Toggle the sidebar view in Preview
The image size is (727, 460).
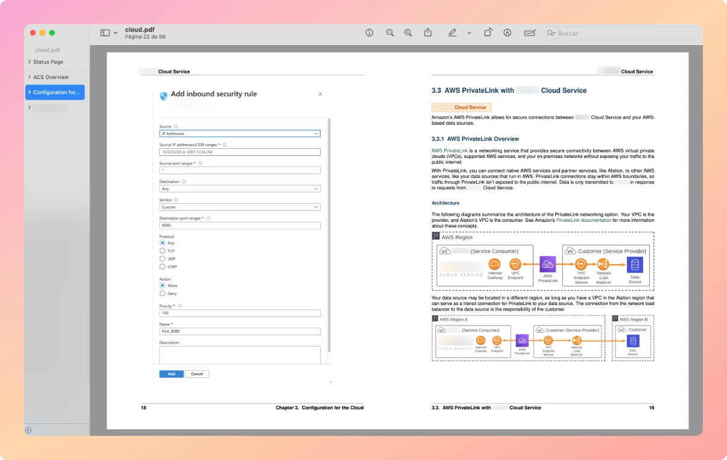(x=105, y=33)
